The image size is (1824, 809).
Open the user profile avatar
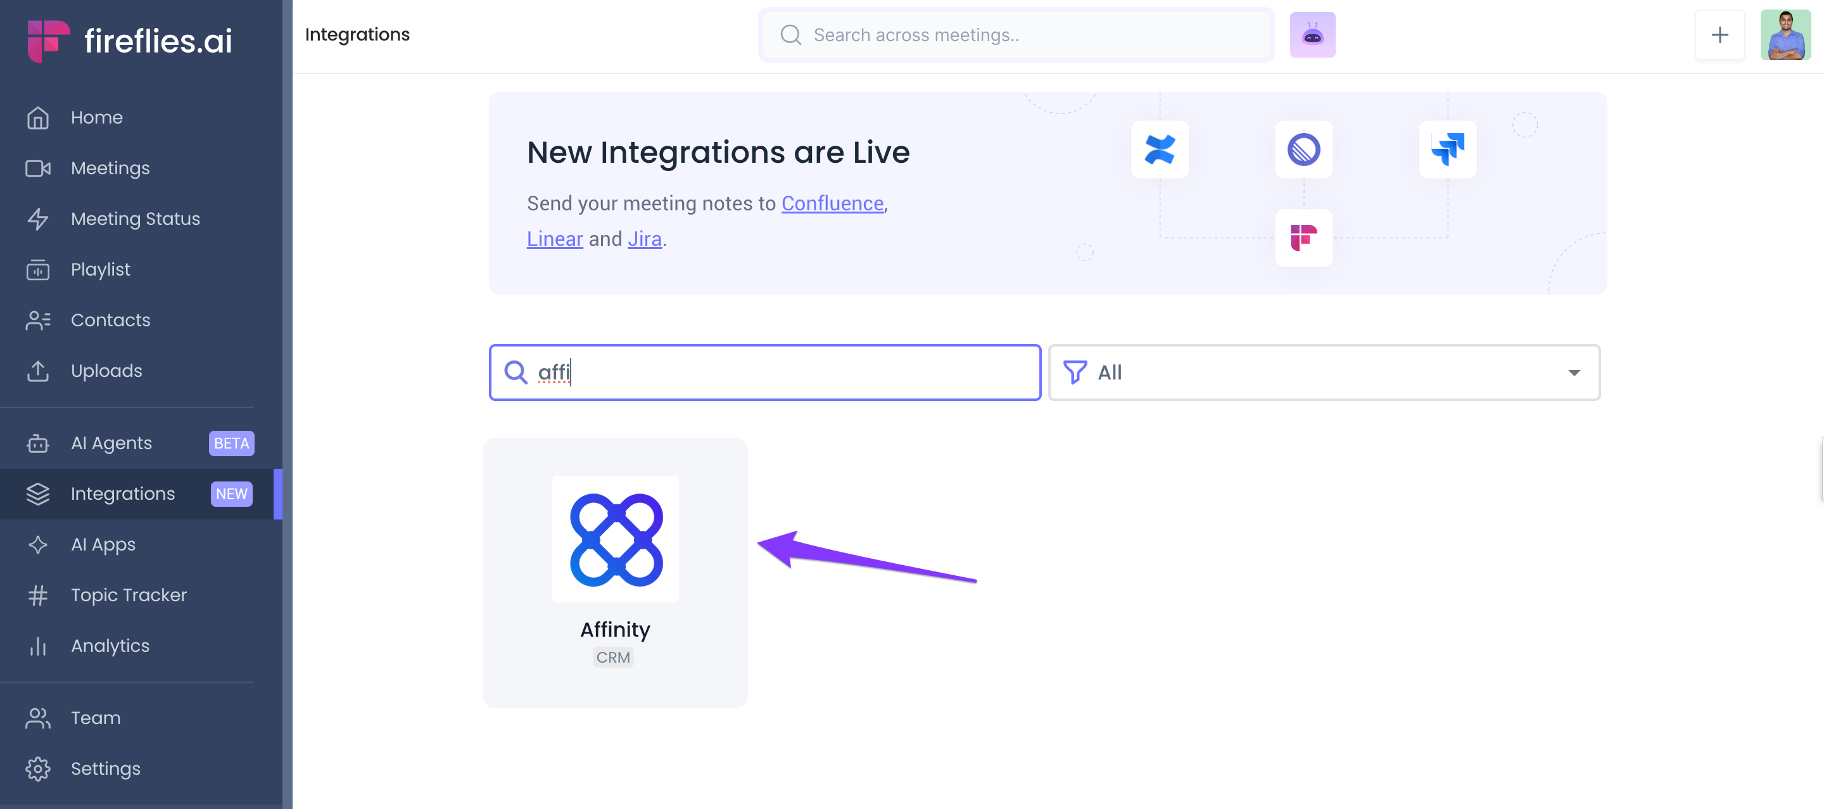[1785, 35]
